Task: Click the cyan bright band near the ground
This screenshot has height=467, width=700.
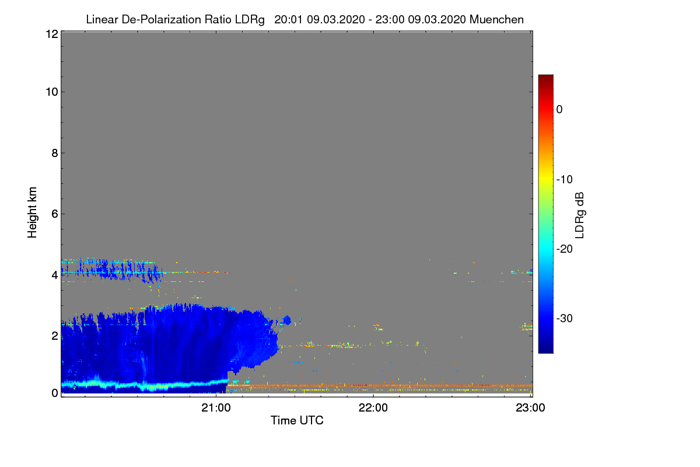Action: [x=144, y=385]
